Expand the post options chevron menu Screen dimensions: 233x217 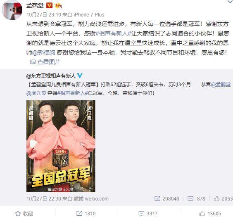pyautogui.click(x=230, y=2)
